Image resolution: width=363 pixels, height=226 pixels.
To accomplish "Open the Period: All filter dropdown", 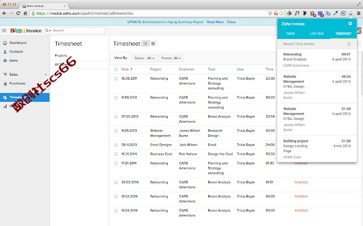I will (171, 58).
